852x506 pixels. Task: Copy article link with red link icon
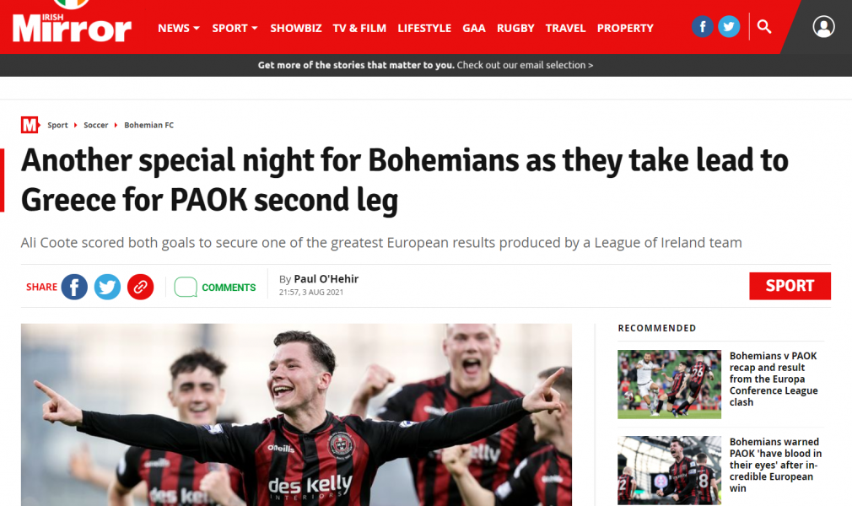coord(140,287)
